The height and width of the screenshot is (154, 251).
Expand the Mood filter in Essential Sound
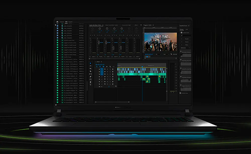[182, 39]
